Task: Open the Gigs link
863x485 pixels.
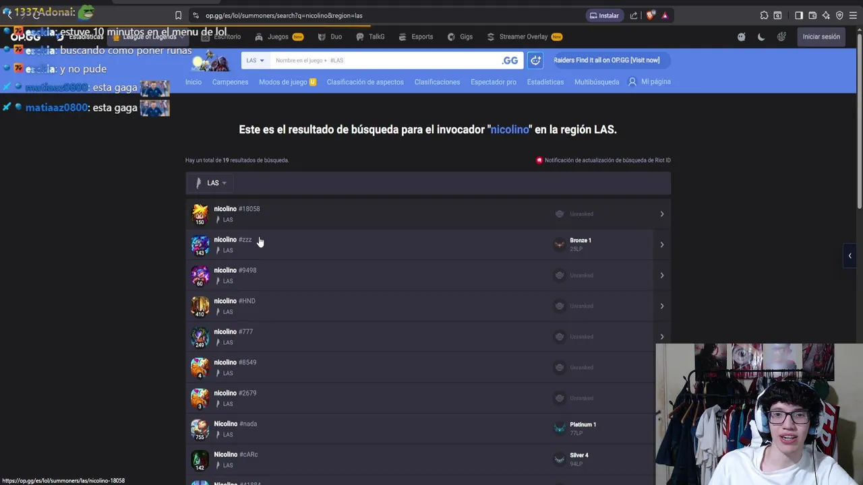Action: pos(460,36)
